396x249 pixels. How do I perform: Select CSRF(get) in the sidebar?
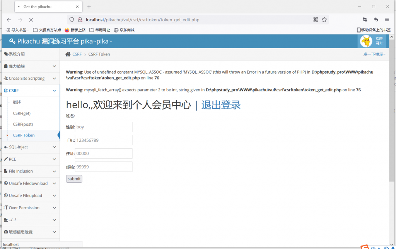point(22,113)
